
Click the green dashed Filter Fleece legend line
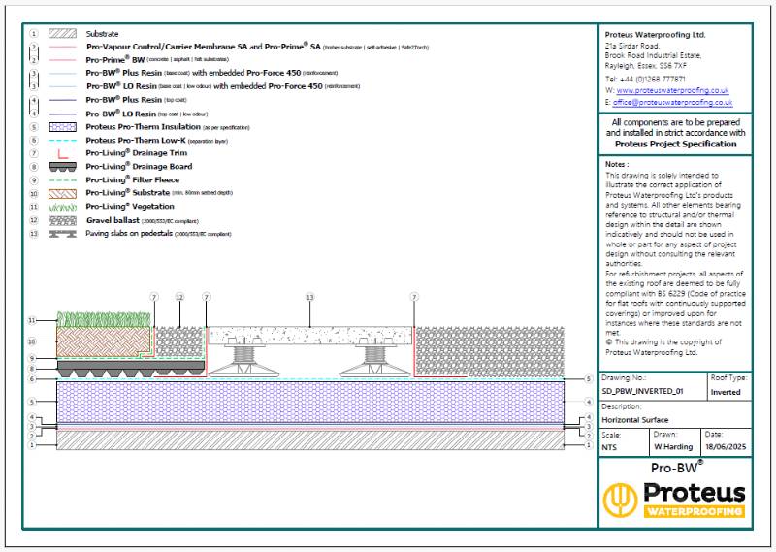click(62, 180)
